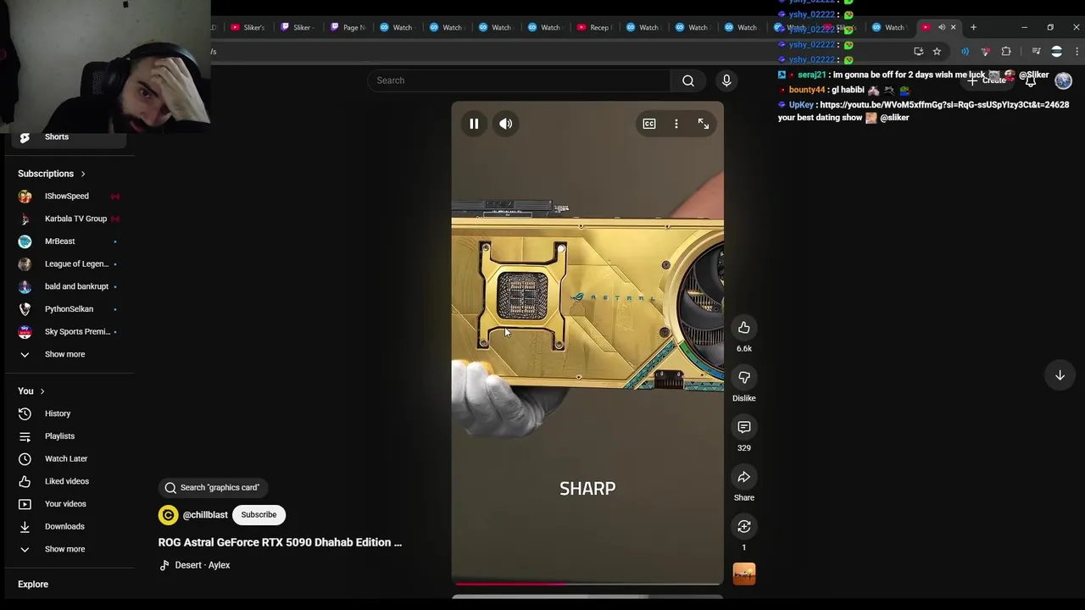The image size is (1085, 610).
Task: Open PythonSelkan channel
Action: click(x=70, y=309)
